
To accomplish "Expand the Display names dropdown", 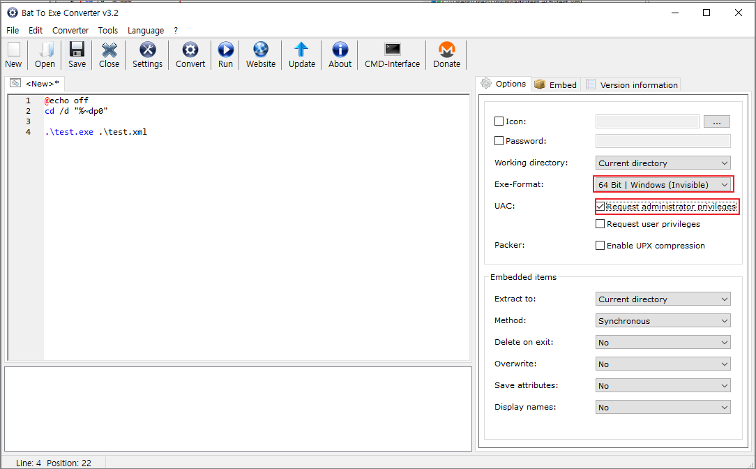I will coord(663,408).
